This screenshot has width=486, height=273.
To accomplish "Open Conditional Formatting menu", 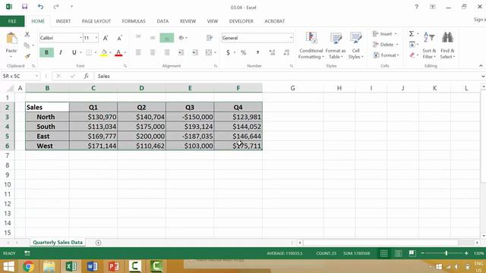I will 311,45.
